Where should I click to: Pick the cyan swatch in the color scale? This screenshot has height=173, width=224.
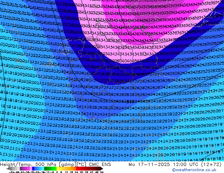point(43,168)
